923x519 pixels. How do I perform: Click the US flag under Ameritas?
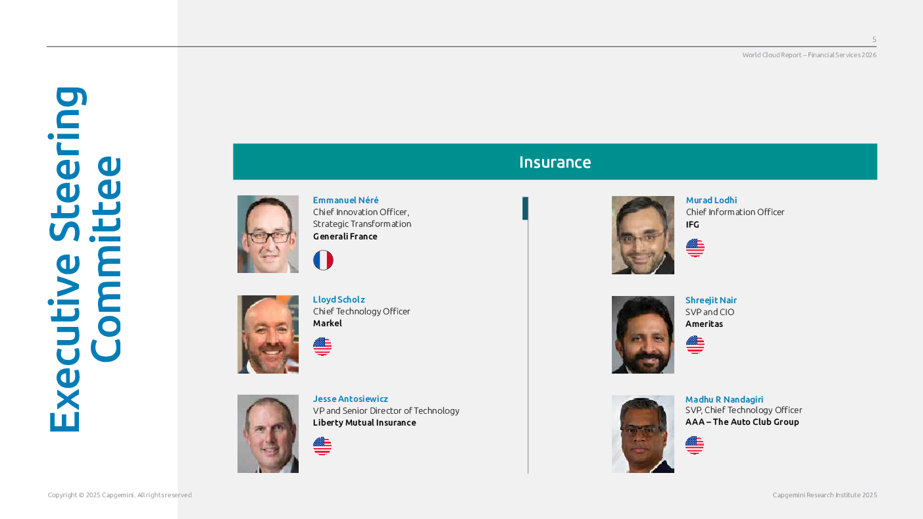point(695,345)
